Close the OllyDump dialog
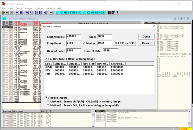Image resolution: width=193 pixels, height=130 pixels. (x=154, y=26)
